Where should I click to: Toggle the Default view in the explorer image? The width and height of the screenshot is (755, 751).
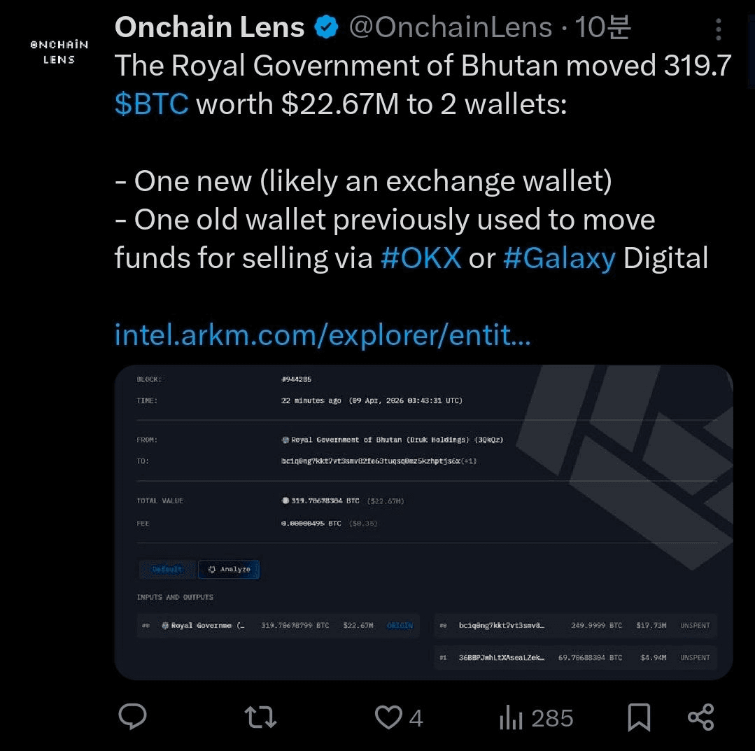(167, 569)
